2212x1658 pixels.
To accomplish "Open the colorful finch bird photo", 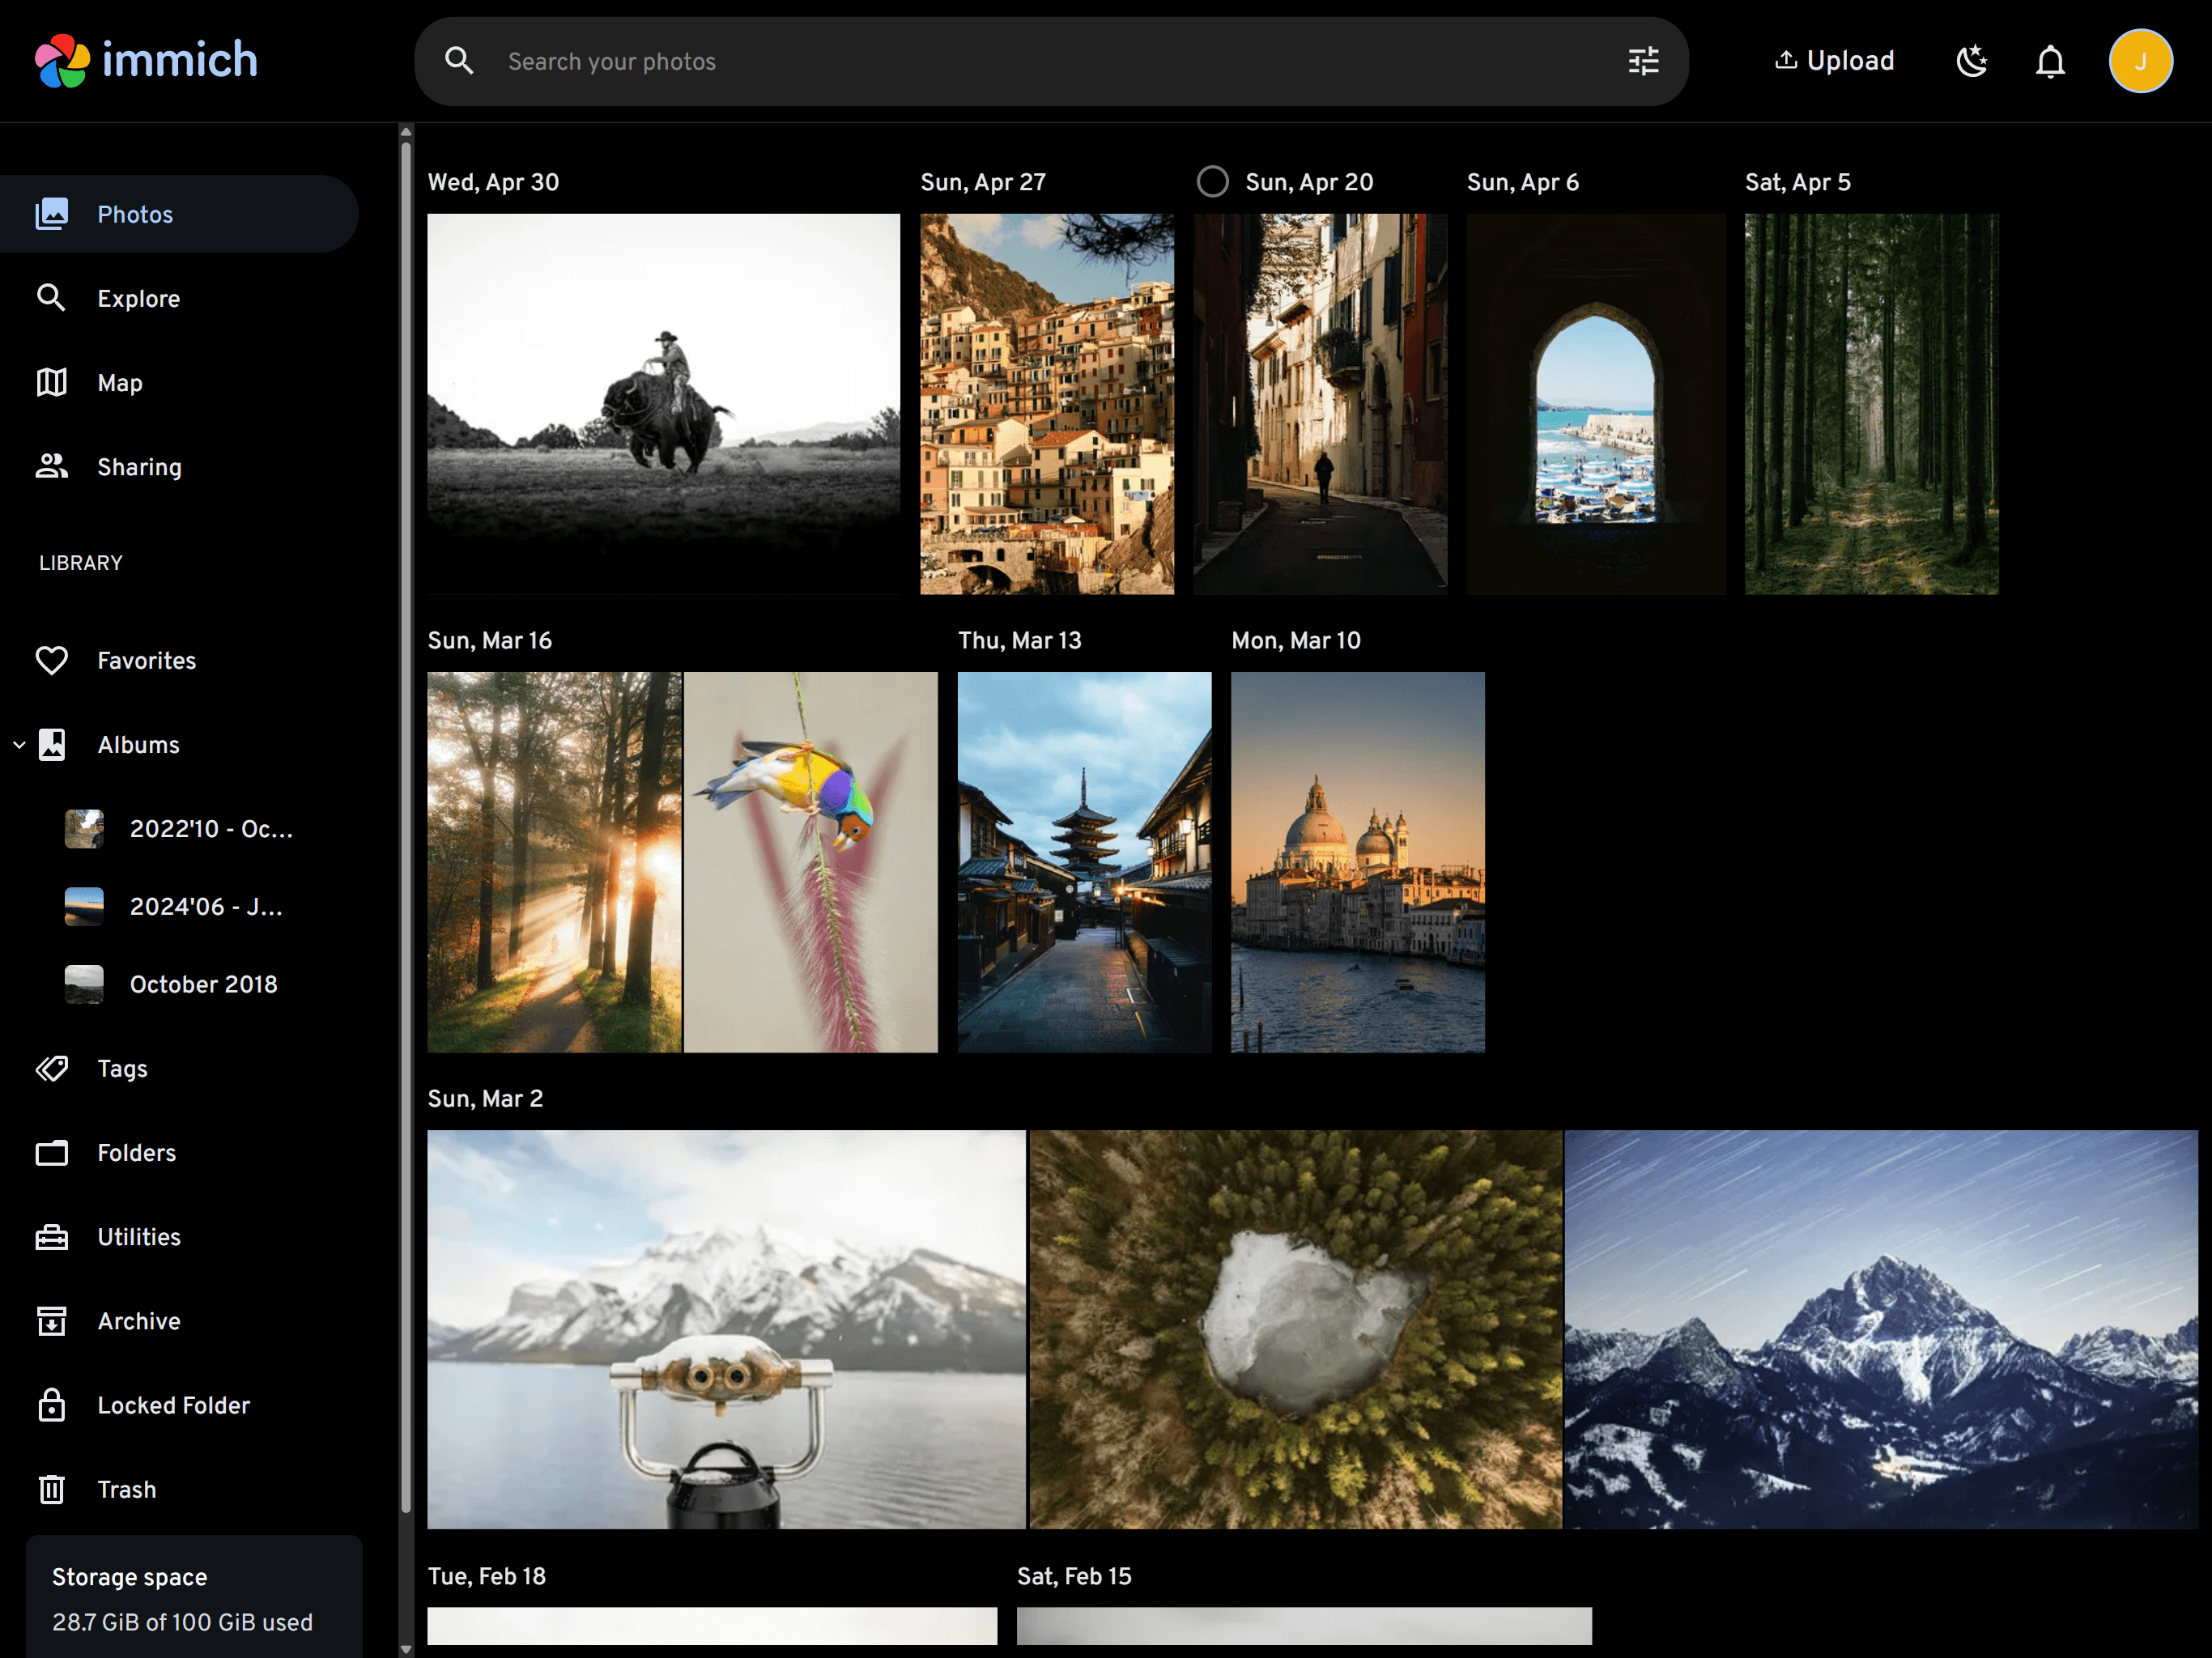I will (x=810, y=861).
